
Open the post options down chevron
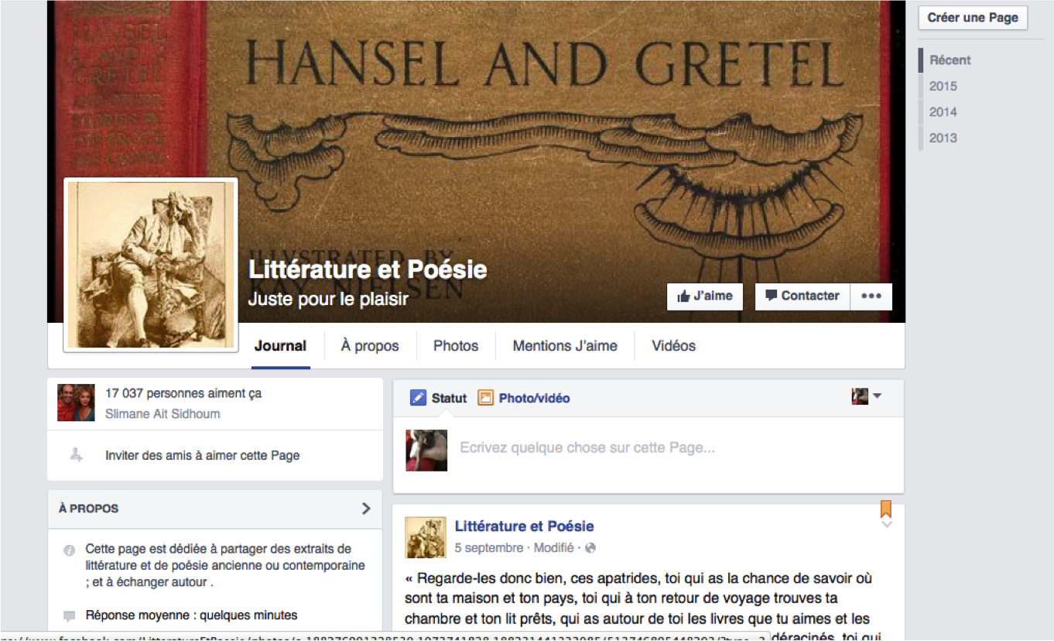887,525
